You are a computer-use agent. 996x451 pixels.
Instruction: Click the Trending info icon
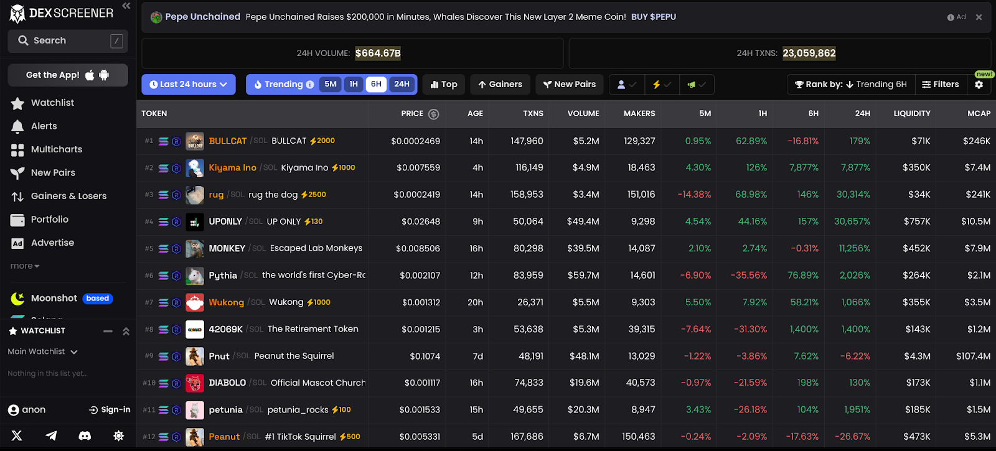tap(310, 85)
